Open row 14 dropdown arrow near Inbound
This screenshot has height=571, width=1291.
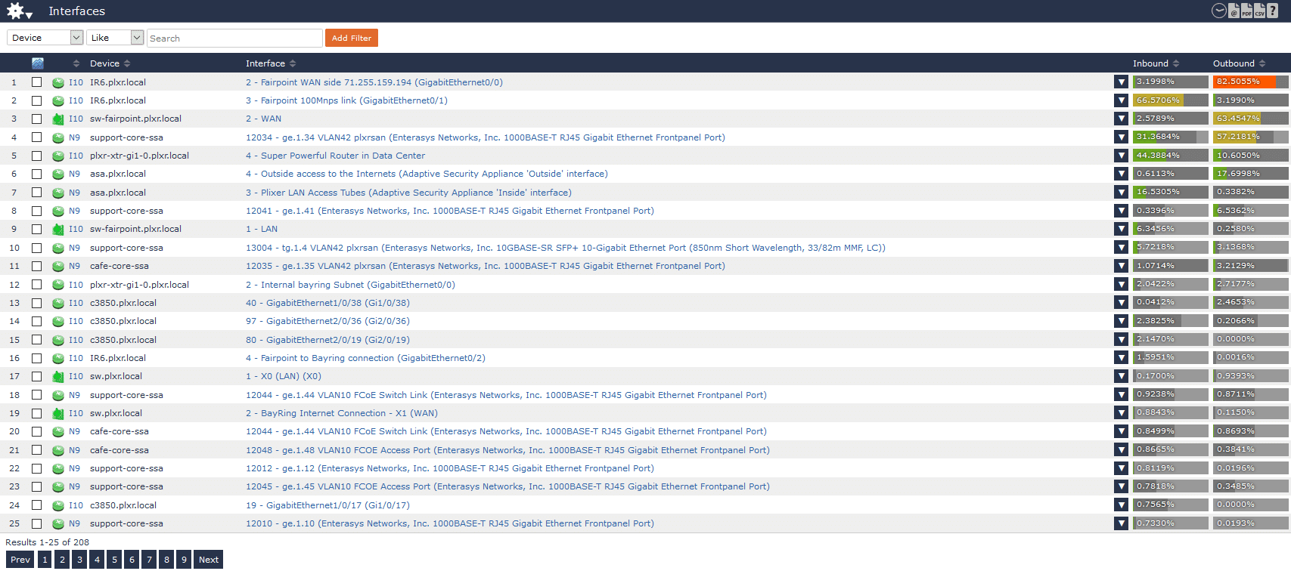point(1121,321)
